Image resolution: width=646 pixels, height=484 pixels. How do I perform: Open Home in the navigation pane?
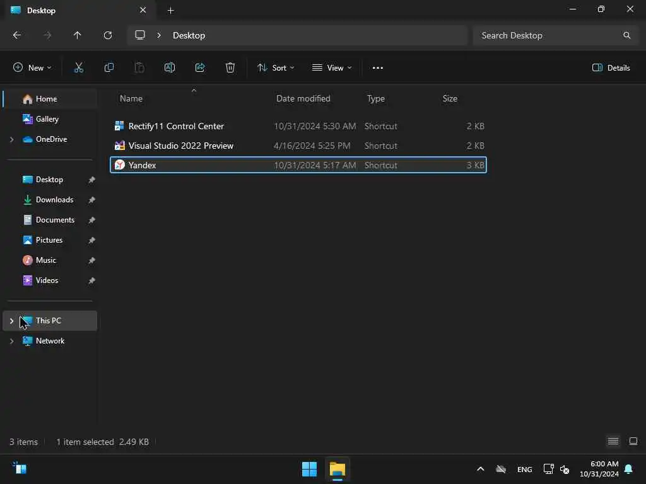click(50, 99)
